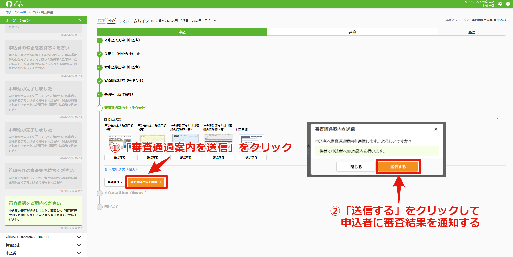The width and height of the screenshot is (513, 257).
Task: Open the help question mark icon
Action: tap(508, 4)
